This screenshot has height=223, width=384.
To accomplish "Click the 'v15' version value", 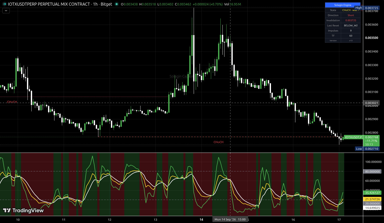I will pos(351,41).
